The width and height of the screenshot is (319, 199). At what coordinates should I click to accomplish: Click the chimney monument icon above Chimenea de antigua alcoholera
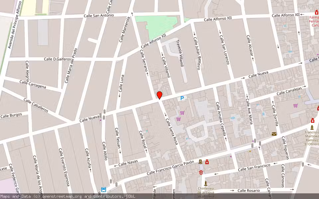[206, 183]
